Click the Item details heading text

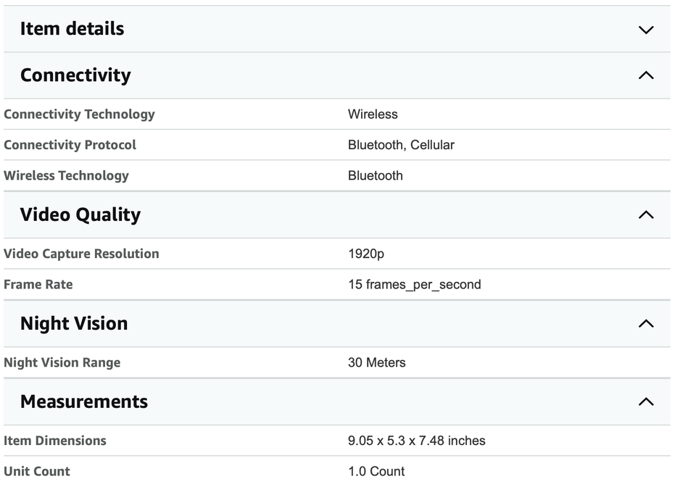point(72,29)
